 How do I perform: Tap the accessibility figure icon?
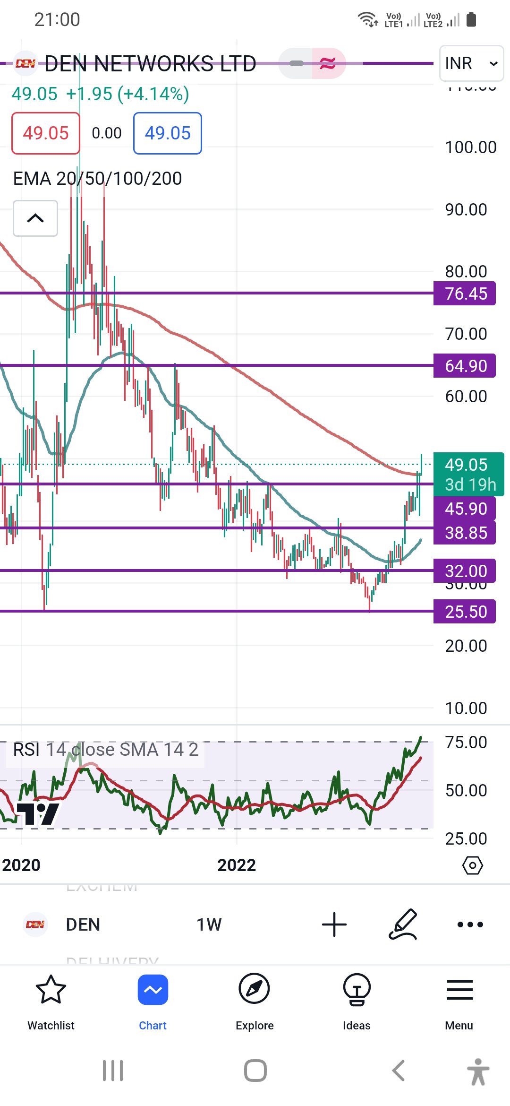click(478, 1071)
